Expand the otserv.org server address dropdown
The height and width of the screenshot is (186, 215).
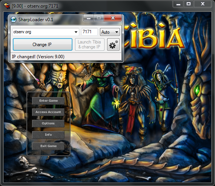(x=76, y=32)
